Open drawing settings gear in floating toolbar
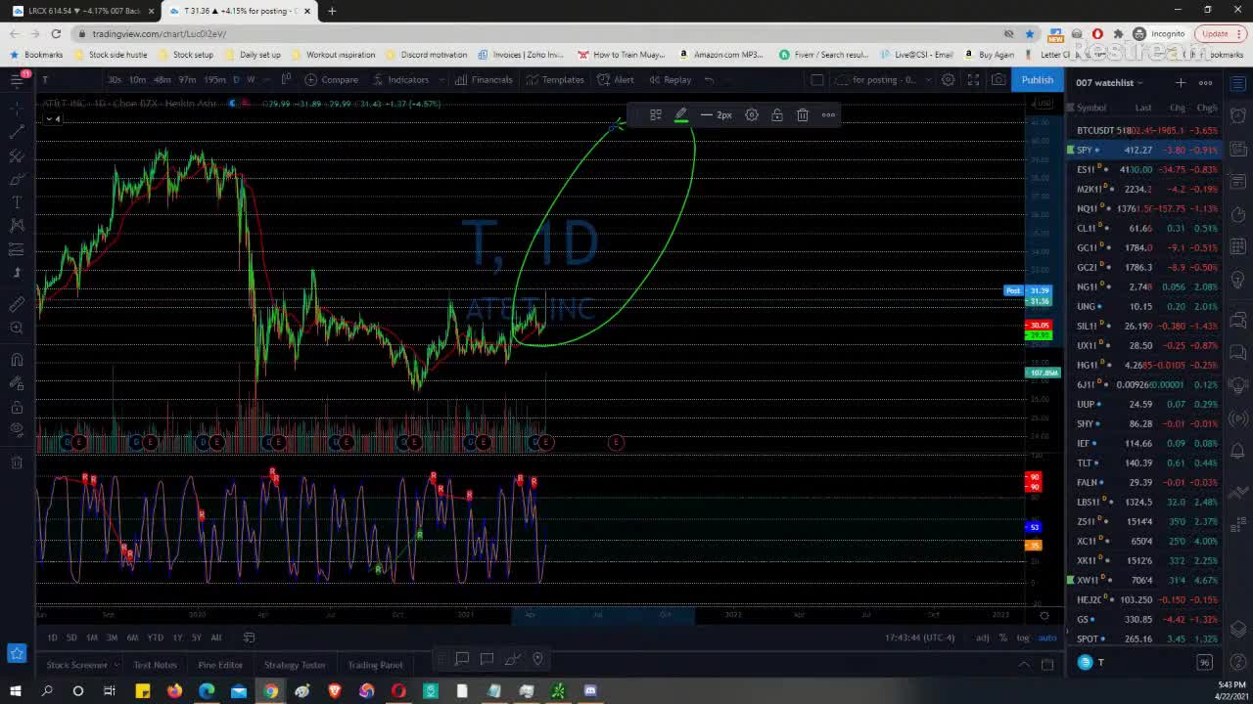1253x704 pixels. [x=752, y=115]
